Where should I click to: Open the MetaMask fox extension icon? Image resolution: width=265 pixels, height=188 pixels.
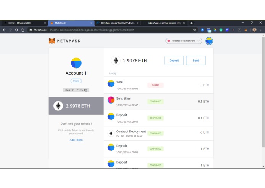pyautogui.click(x=246, y=30)
